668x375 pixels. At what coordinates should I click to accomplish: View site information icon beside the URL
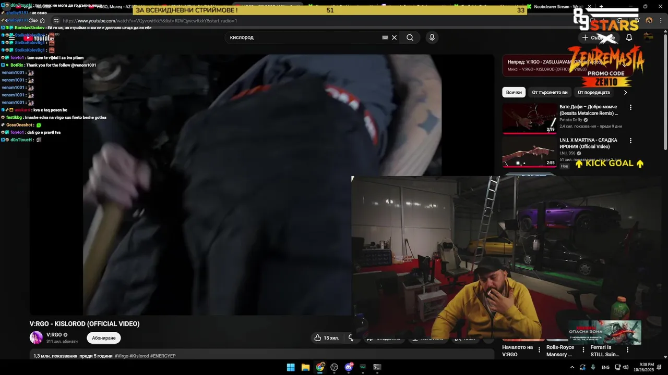pyautogui.click(x=56, y=21)
